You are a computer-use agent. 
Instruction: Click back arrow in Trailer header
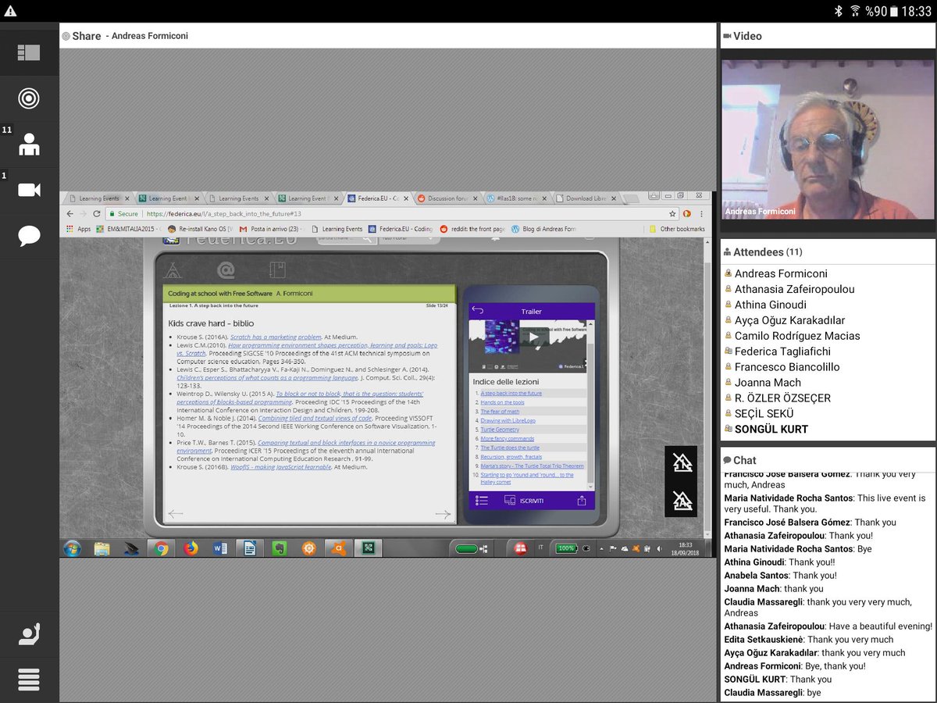478,311
